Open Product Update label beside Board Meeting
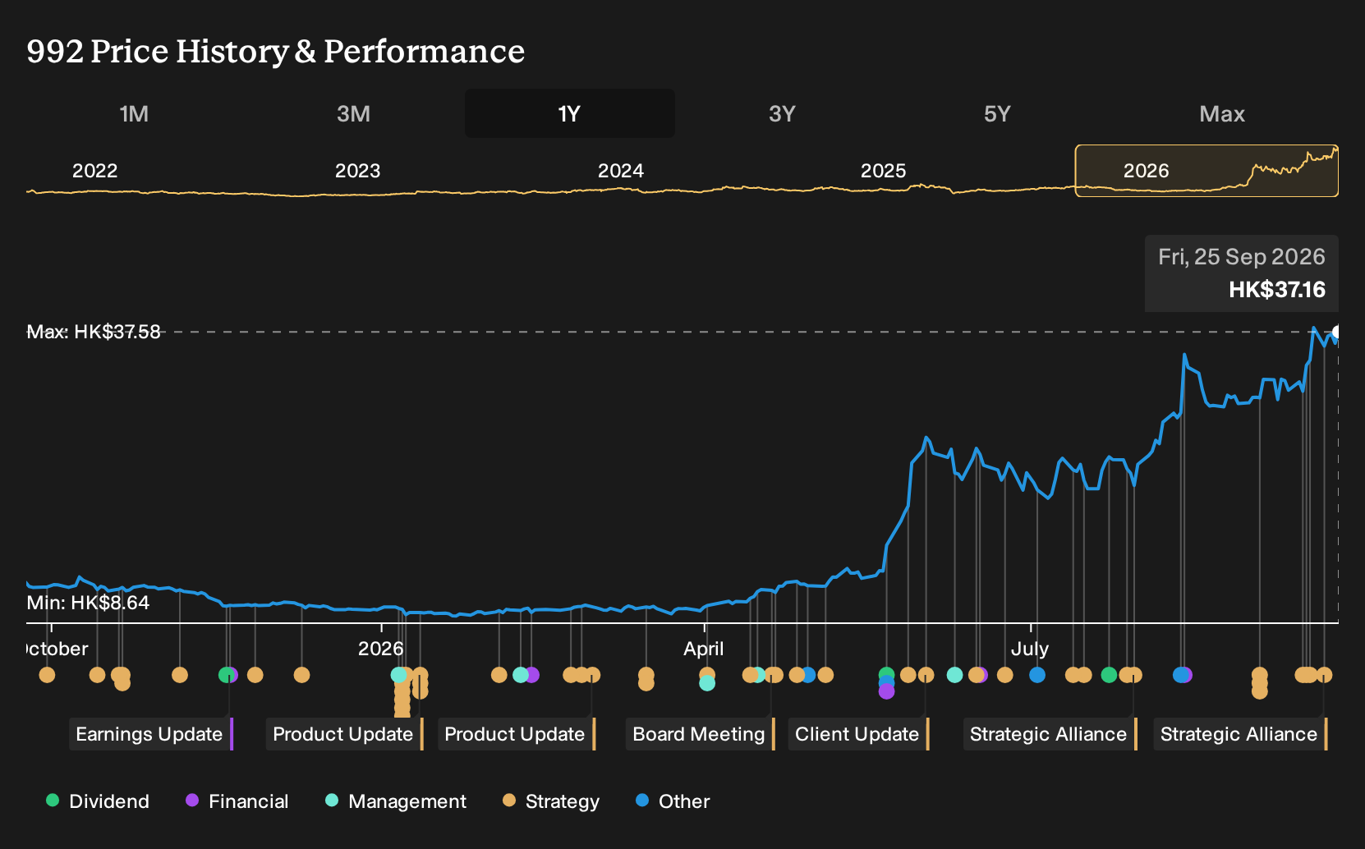 517,734
